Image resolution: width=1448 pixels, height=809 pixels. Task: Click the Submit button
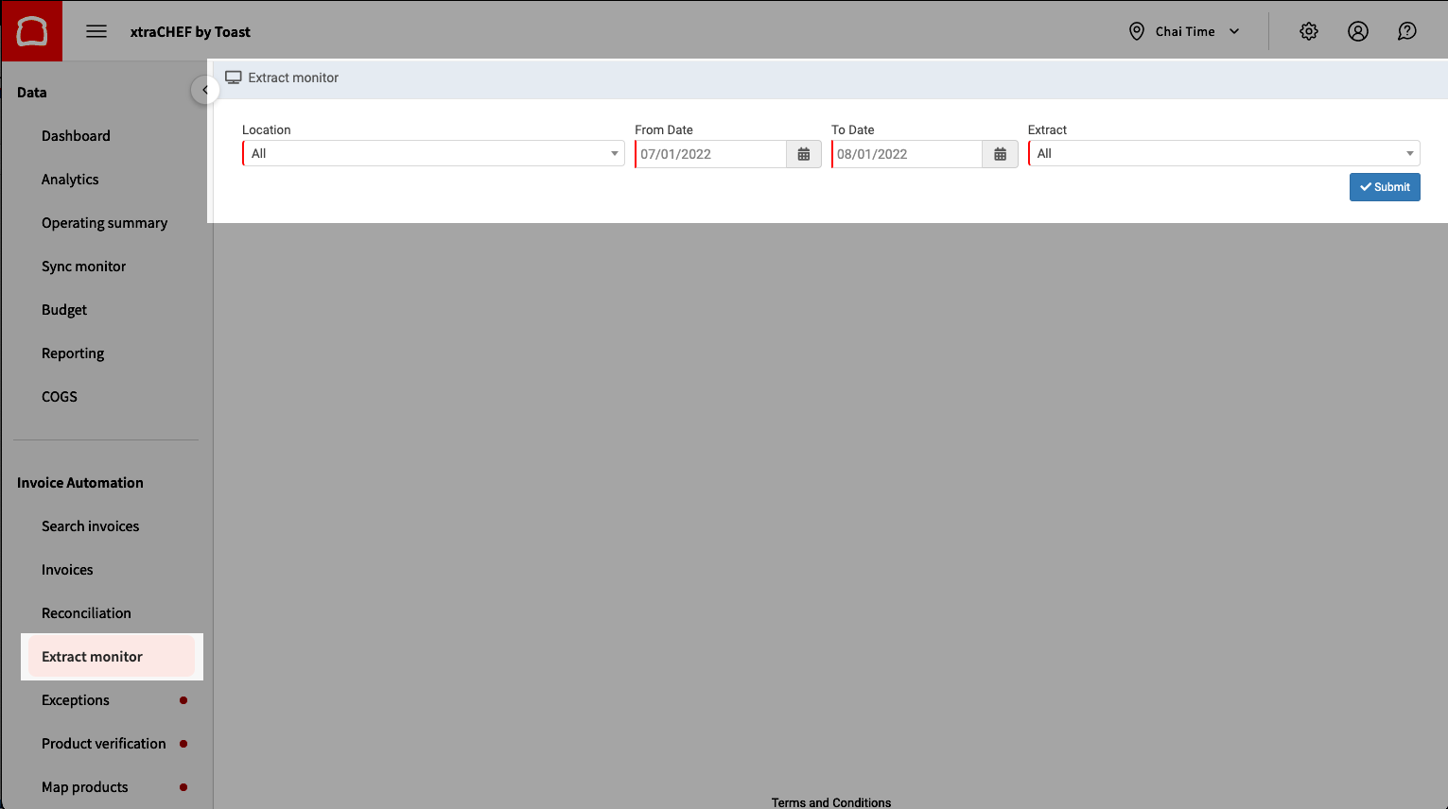click(x=1385, y=186)
